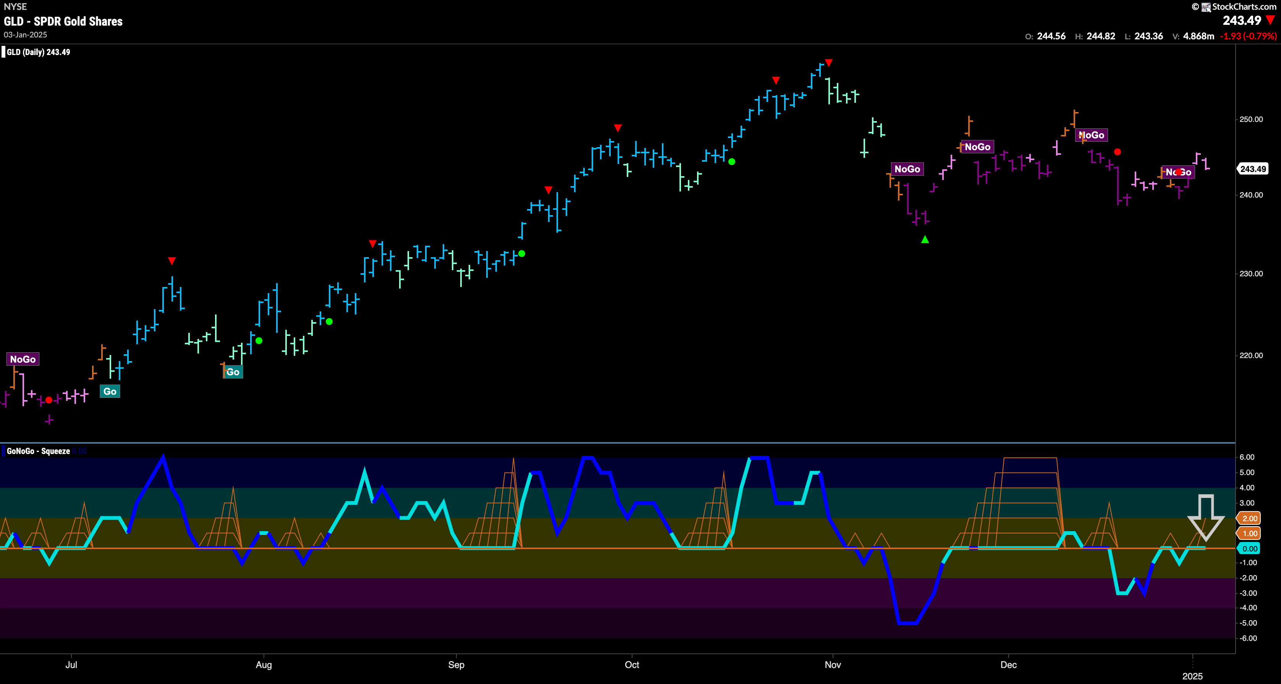Click the 2025 year label on the time axis
The width and height of the screenshot is (1281, 684).
coord(1192,676)
